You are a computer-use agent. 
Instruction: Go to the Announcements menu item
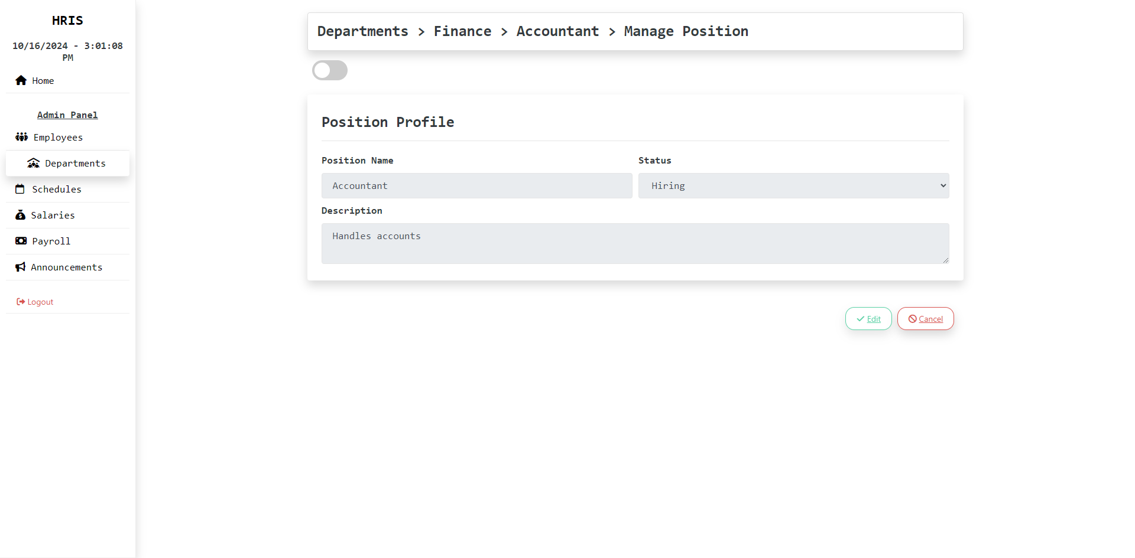point(66,267)
